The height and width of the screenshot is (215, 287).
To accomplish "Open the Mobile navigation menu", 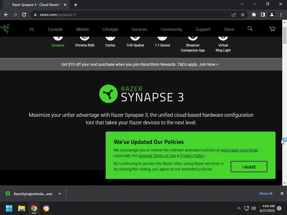I will (x=83, y=29).
